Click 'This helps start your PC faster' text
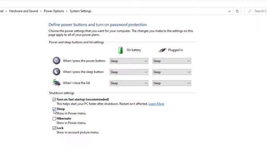267x150 pixels. 102,104
